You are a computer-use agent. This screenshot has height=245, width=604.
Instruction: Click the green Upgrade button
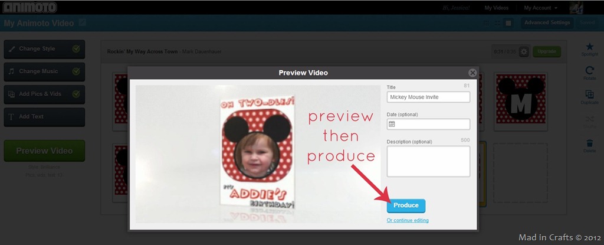click(547, 51)
